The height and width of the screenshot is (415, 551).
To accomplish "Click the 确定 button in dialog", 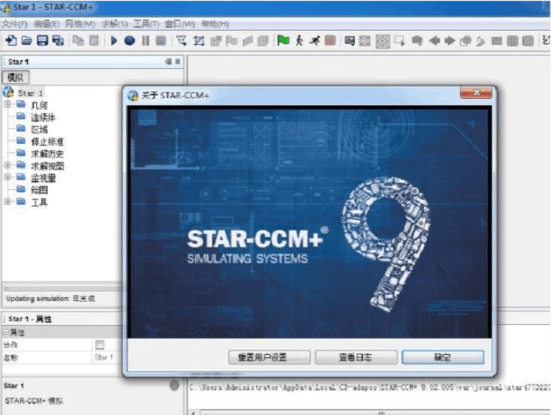I will [x=443, y=357].
